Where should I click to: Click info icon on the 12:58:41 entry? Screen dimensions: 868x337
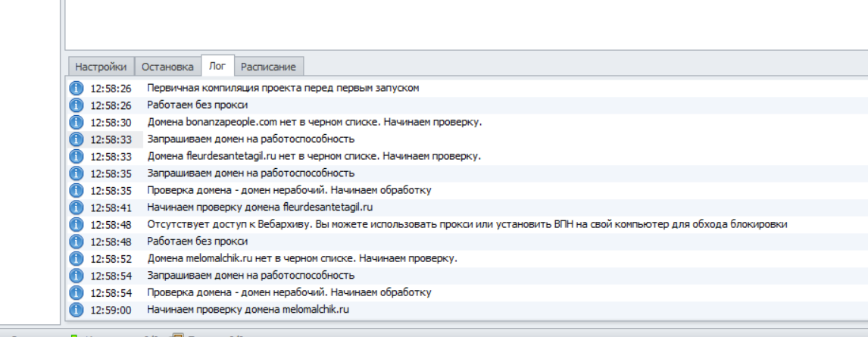[x=76, y=208]
